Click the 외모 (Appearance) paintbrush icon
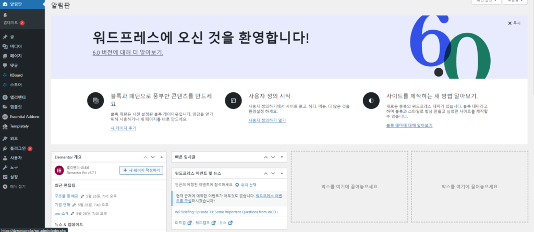 [x=5, y=139]
